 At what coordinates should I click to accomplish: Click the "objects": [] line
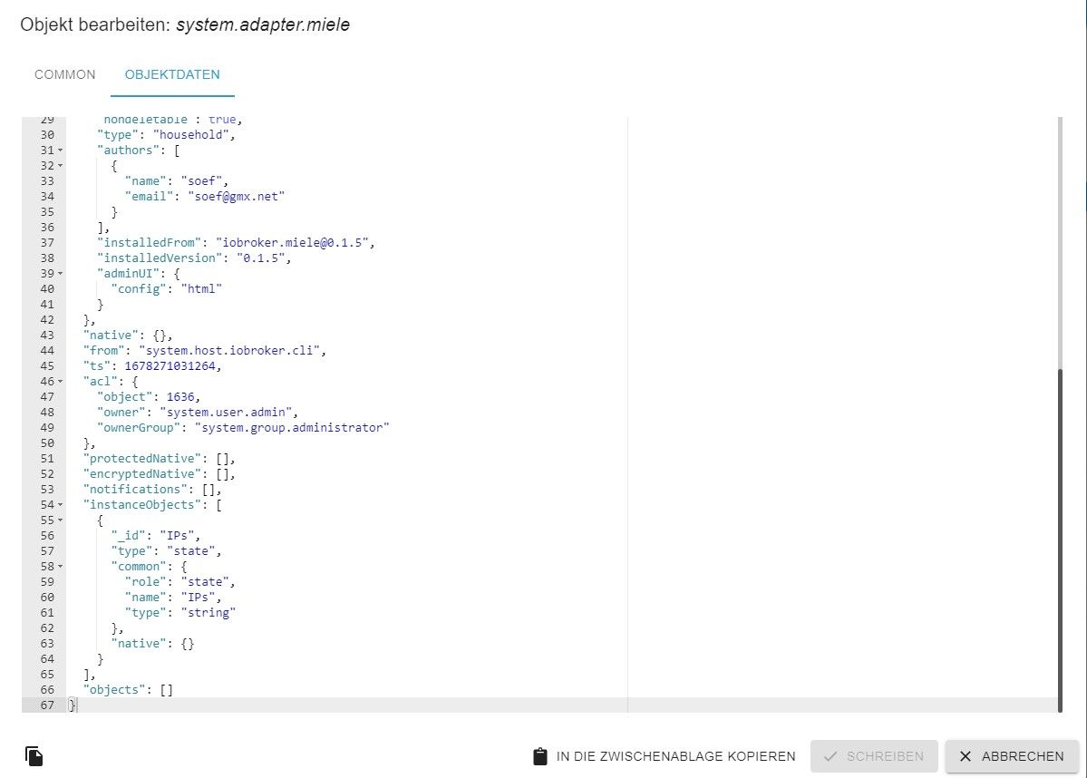pos(128,689)
